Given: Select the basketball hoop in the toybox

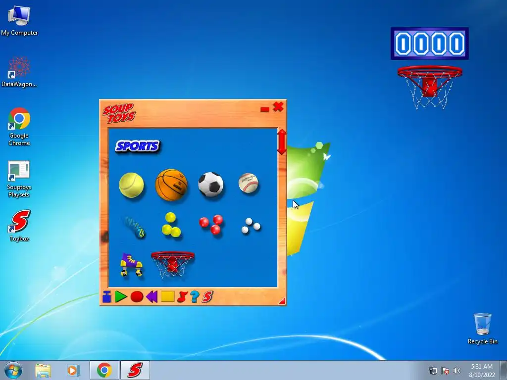Looking at the screenshot, I should tap(173, 265).
